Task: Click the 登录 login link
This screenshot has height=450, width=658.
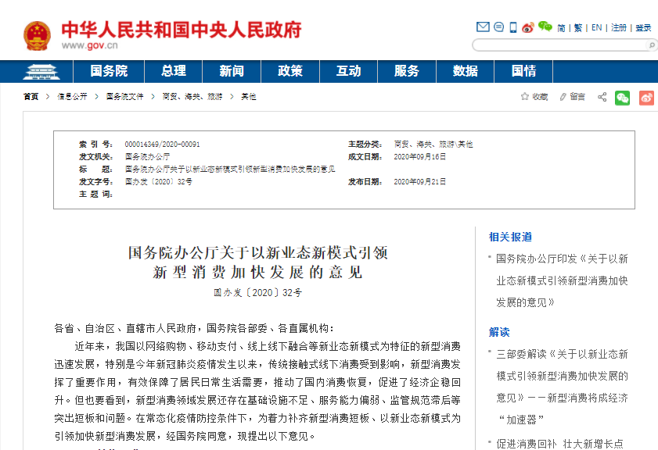Action: click(x=642, y=27)
